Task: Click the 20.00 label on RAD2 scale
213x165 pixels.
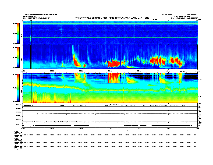Action: click(x=15, y=33)
